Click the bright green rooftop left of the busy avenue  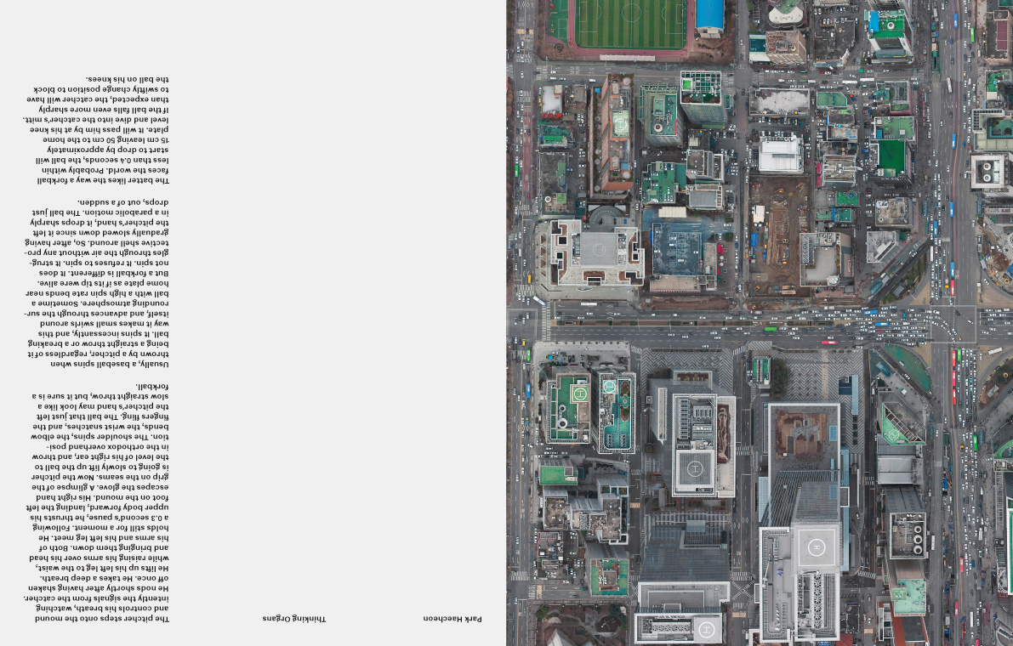coord(891,157)
